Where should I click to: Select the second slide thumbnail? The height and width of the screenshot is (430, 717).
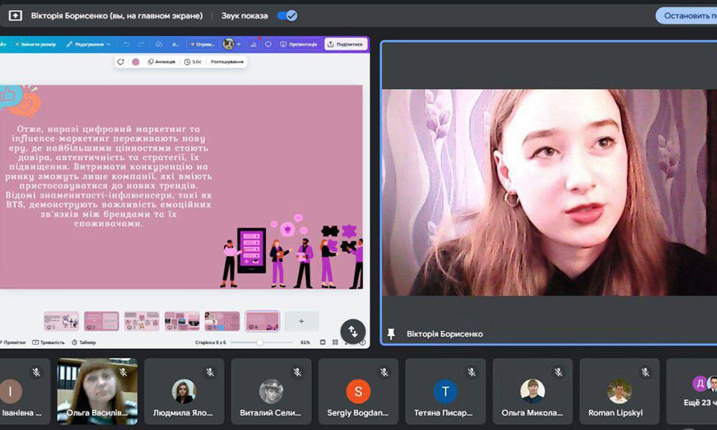[101, 321]
